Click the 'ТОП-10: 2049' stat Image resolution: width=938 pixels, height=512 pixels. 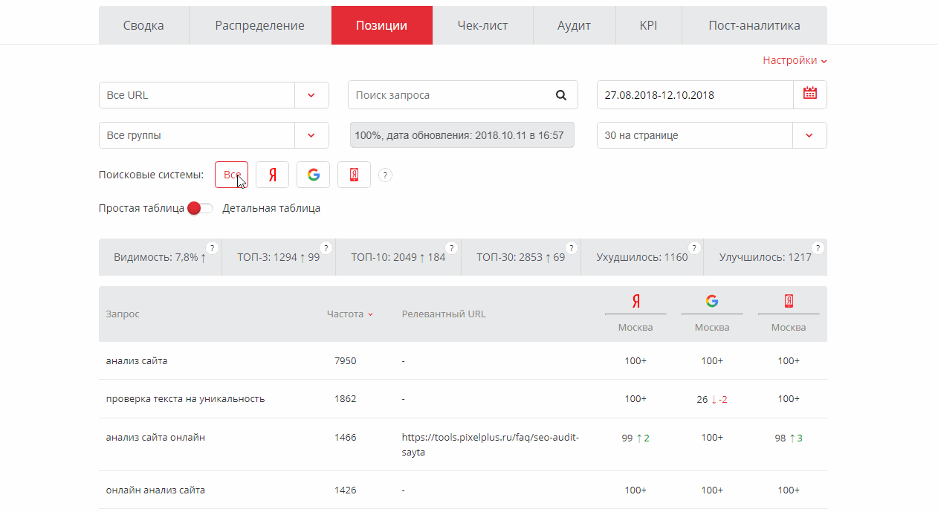398,257
